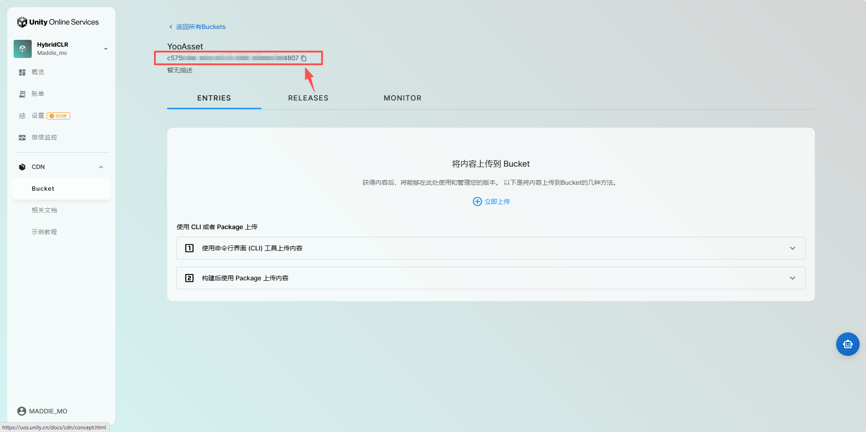Viewport: 866px width, 432px height.
Task: Copy the bucket ID with copy icon
Action: tap(304, 58)
